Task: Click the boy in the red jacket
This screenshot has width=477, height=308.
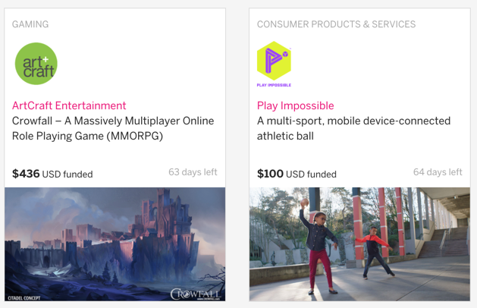Action: pos(374,252)
